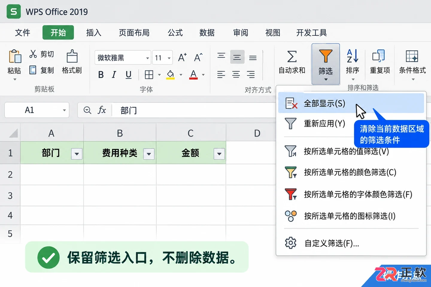Toggle underline formatting
Screen dimensions: 431x287
pyautogui.click(x=128, y=75)
